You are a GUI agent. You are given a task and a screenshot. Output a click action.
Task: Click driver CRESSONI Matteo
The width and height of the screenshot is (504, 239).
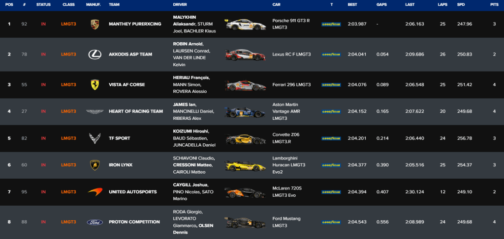point(192,165)
